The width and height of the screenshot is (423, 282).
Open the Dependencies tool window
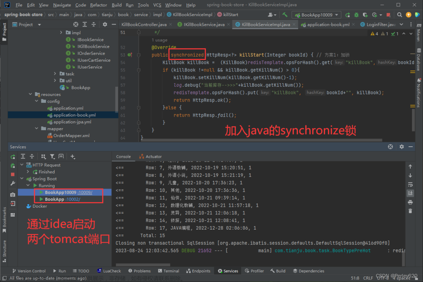point(309,271)
